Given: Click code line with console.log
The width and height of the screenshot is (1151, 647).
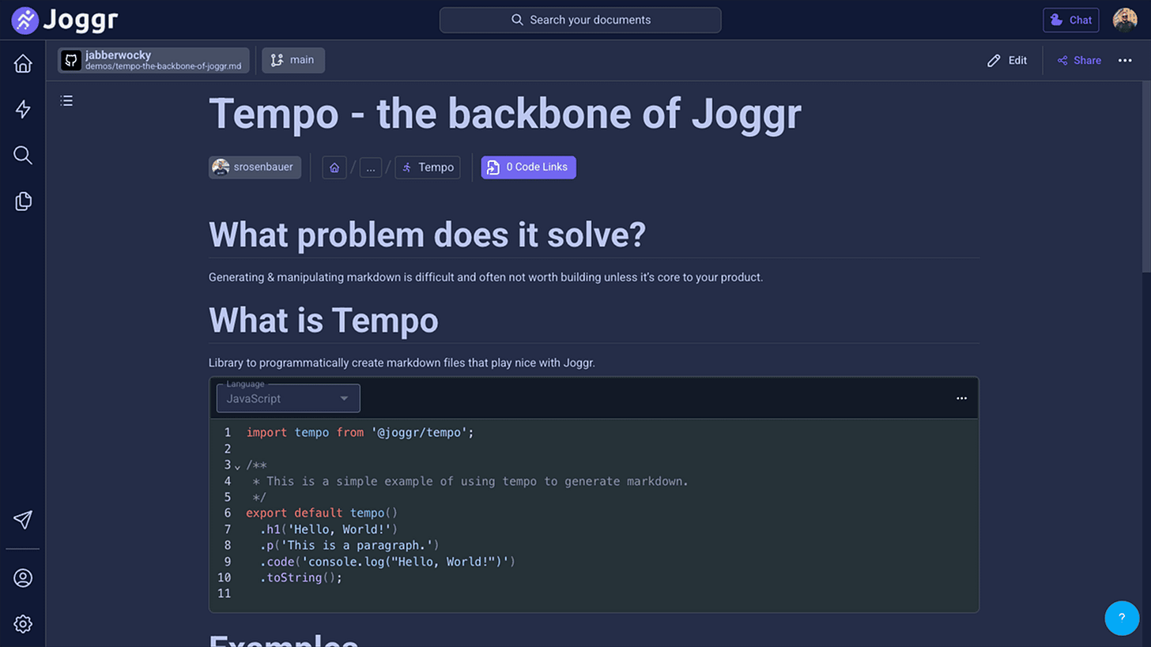Looking at the screenshot, I should [387, 562].
